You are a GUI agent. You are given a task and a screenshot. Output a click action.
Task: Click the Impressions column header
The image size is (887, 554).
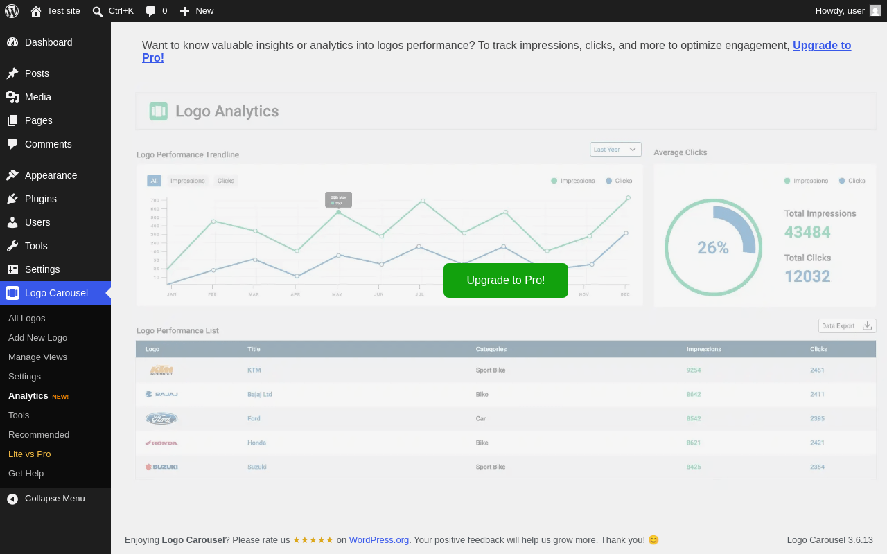click(x=704, y=349)
